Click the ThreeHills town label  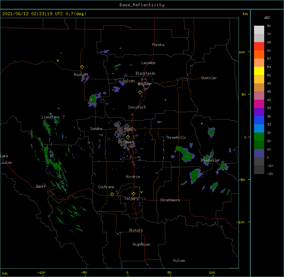[x=176, y=138]
